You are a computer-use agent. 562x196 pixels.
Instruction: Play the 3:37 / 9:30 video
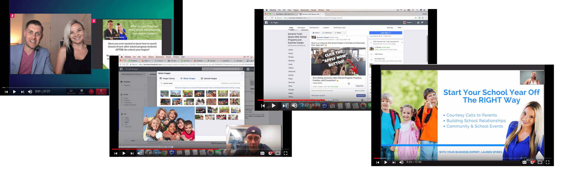(273, 106)
